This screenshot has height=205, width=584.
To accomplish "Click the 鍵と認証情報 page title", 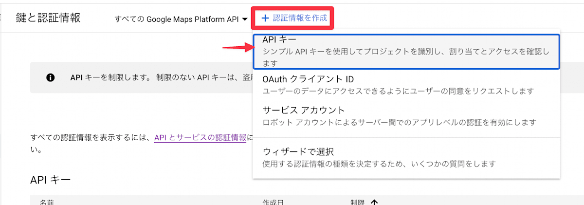I will [48, 18].
